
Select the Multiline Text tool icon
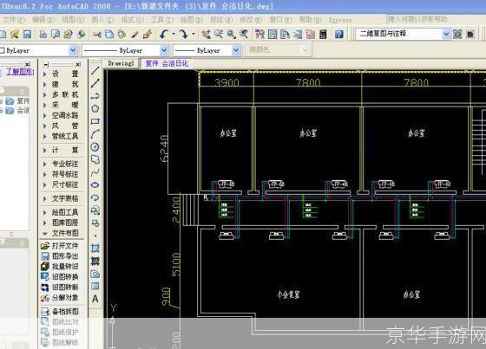pyautogui.click(x=95, y=299)
